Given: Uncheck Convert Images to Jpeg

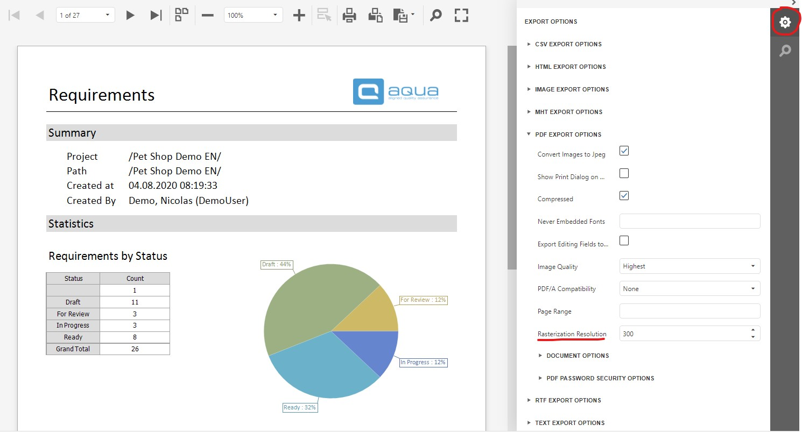Looking at the screenshot, I should coord(624,151).
